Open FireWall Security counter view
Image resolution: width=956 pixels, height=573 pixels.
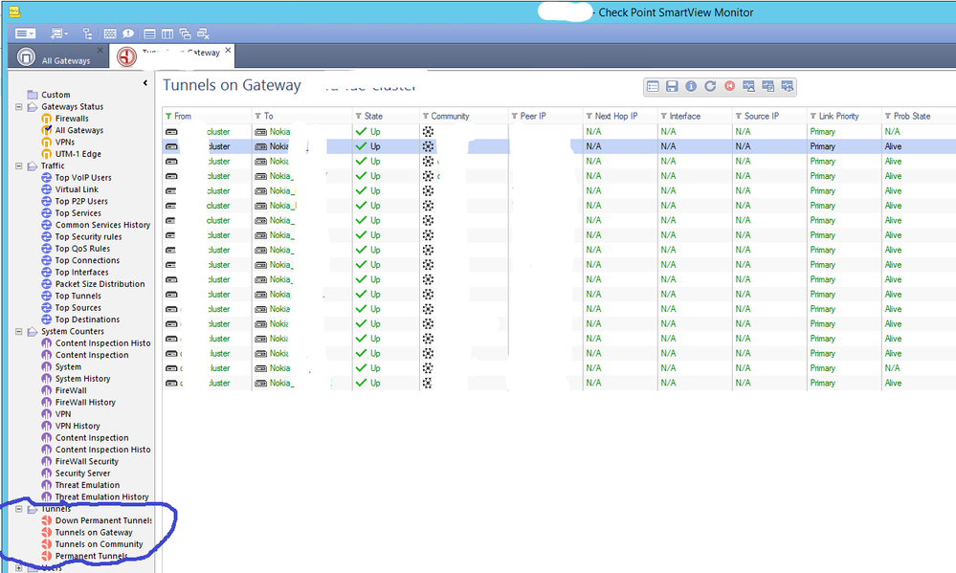click(86, 461)
